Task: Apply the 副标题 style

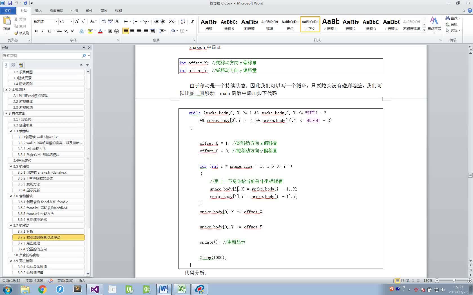Action: [x=249, y=24]
